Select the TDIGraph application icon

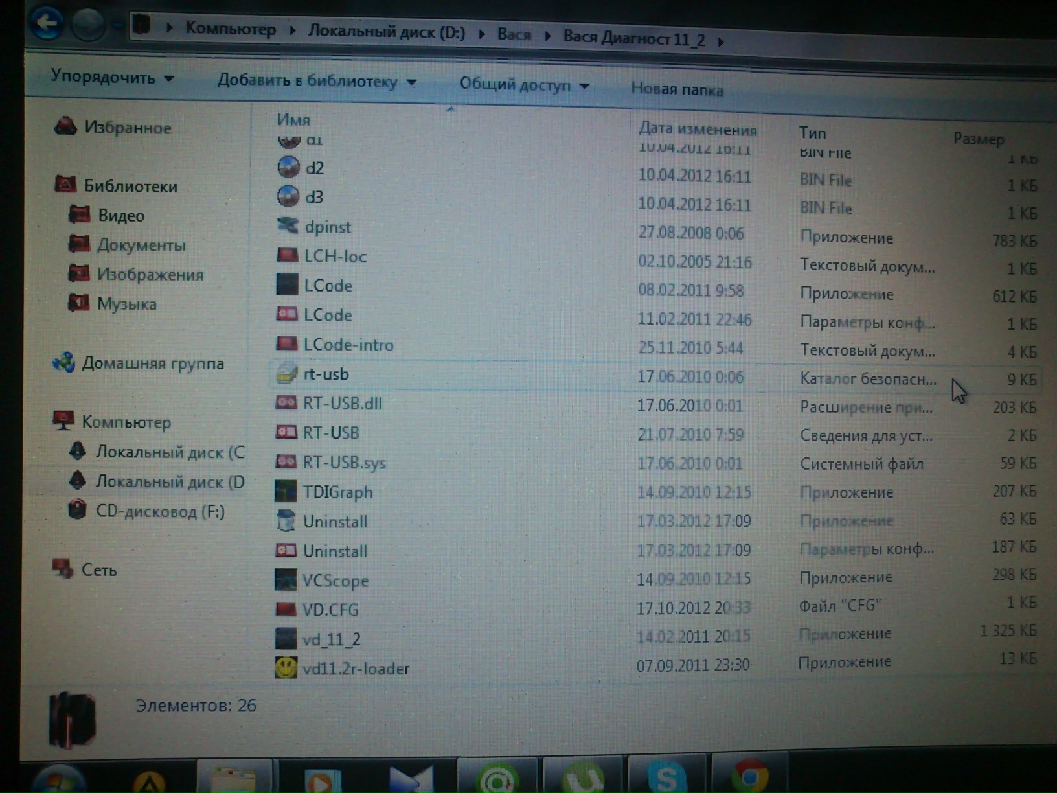(x=286, y=492)
